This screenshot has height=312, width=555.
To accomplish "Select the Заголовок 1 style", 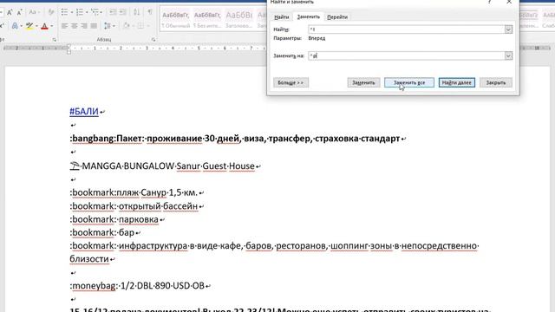I will 239,19.
